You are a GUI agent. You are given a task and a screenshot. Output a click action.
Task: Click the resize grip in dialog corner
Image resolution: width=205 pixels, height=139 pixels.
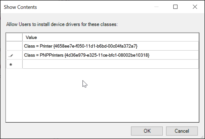click(202, 136)
